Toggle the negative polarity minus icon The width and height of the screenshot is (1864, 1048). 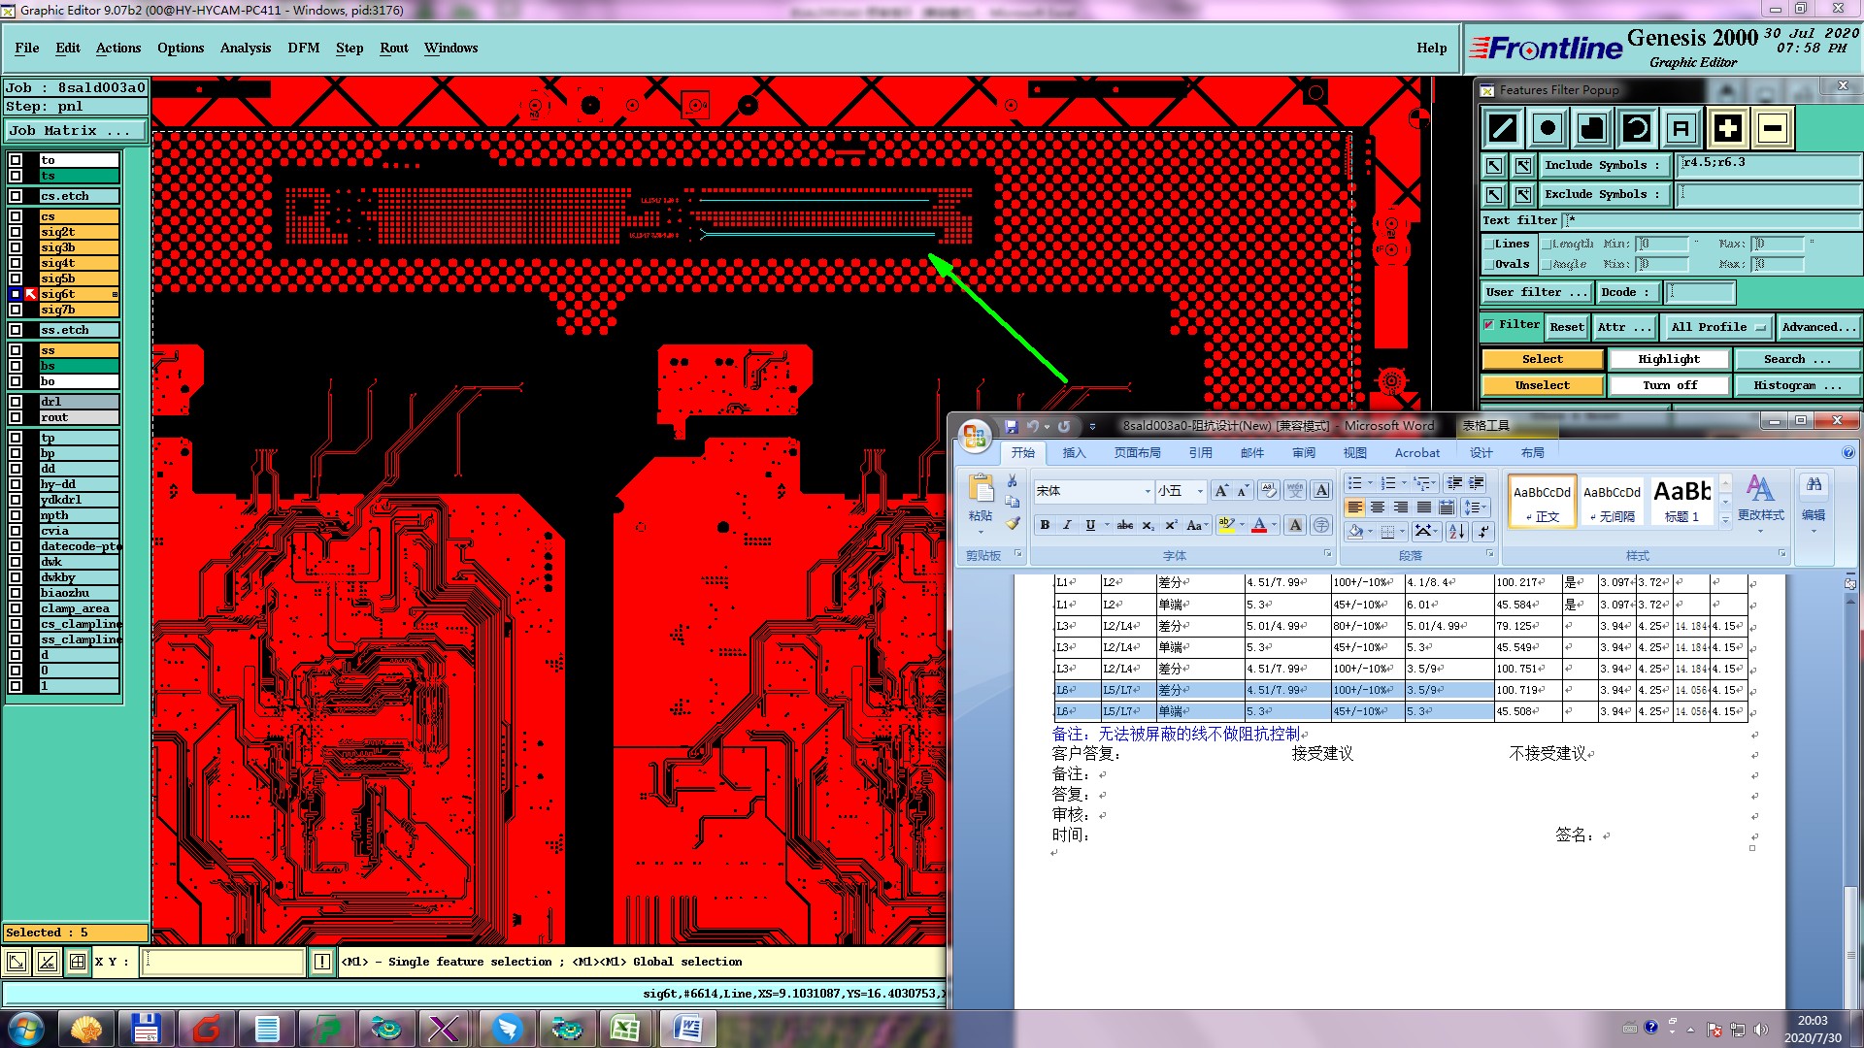[1773, 128]
